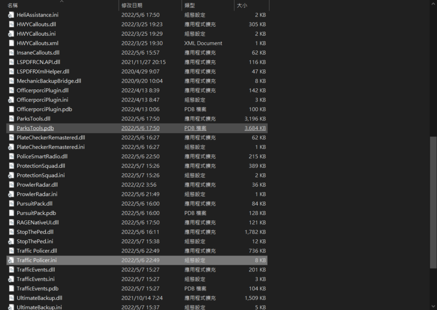The height and width of the screenshot is (310, 437).
Task: Select the ParksTools.pdb file row
Action: (35, 128)
